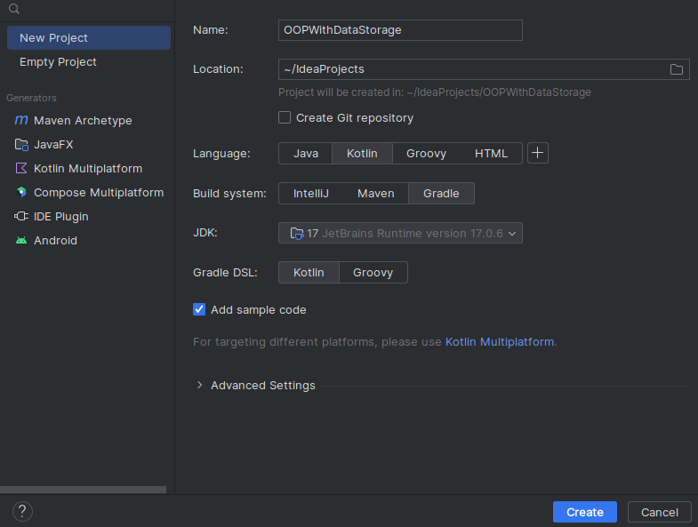Viewport: 698px width, 527px height.
Task: Enable Create Git repository checkbox
Action: (285, 117)
